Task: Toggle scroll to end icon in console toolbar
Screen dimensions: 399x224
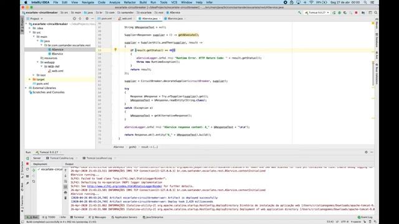Action: [x=65, y=187]
